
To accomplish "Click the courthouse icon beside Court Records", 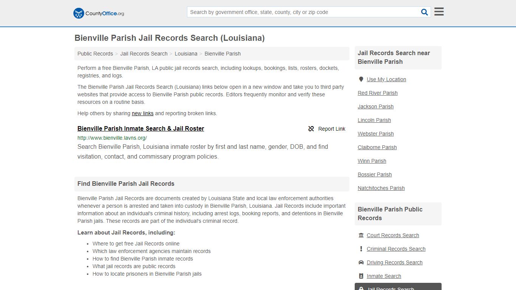I will coord(361,235).
